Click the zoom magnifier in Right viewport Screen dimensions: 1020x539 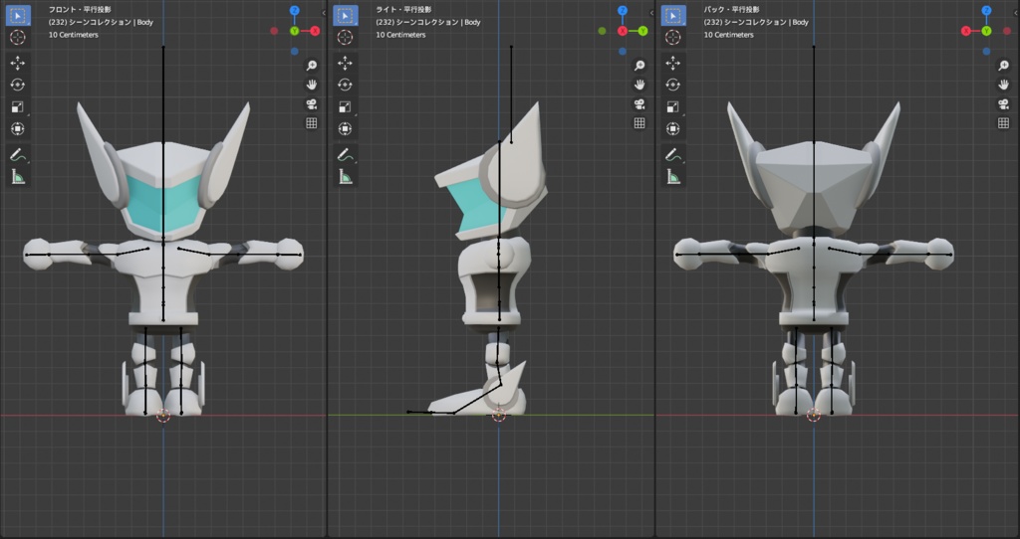click(639, 66)
